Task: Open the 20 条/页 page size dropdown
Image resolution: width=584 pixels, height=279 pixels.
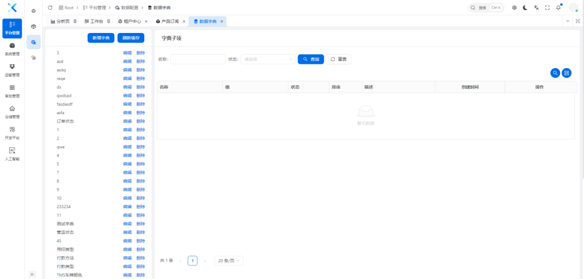Action: (x=229, y=261)
